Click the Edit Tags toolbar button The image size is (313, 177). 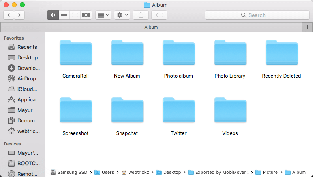pos(159,15)
